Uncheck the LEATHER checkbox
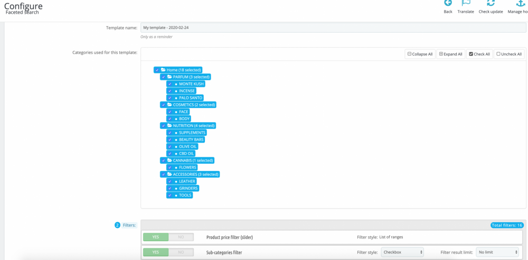The image size is (528, 260). pos(169,181)
